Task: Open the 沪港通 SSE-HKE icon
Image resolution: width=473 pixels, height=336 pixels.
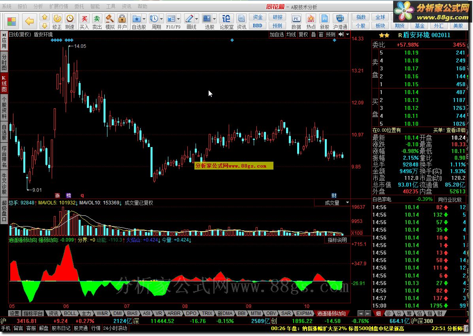Action: [340, 21]
